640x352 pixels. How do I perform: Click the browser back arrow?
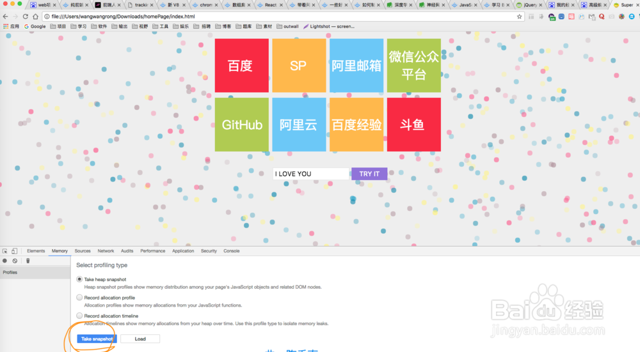[5, 16]
